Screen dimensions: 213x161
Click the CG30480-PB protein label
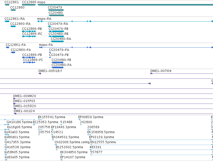tap(61, 60)
